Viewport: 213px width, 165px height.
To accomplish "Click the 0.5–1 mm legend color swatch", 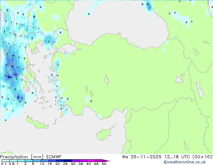I will [13, 161].
